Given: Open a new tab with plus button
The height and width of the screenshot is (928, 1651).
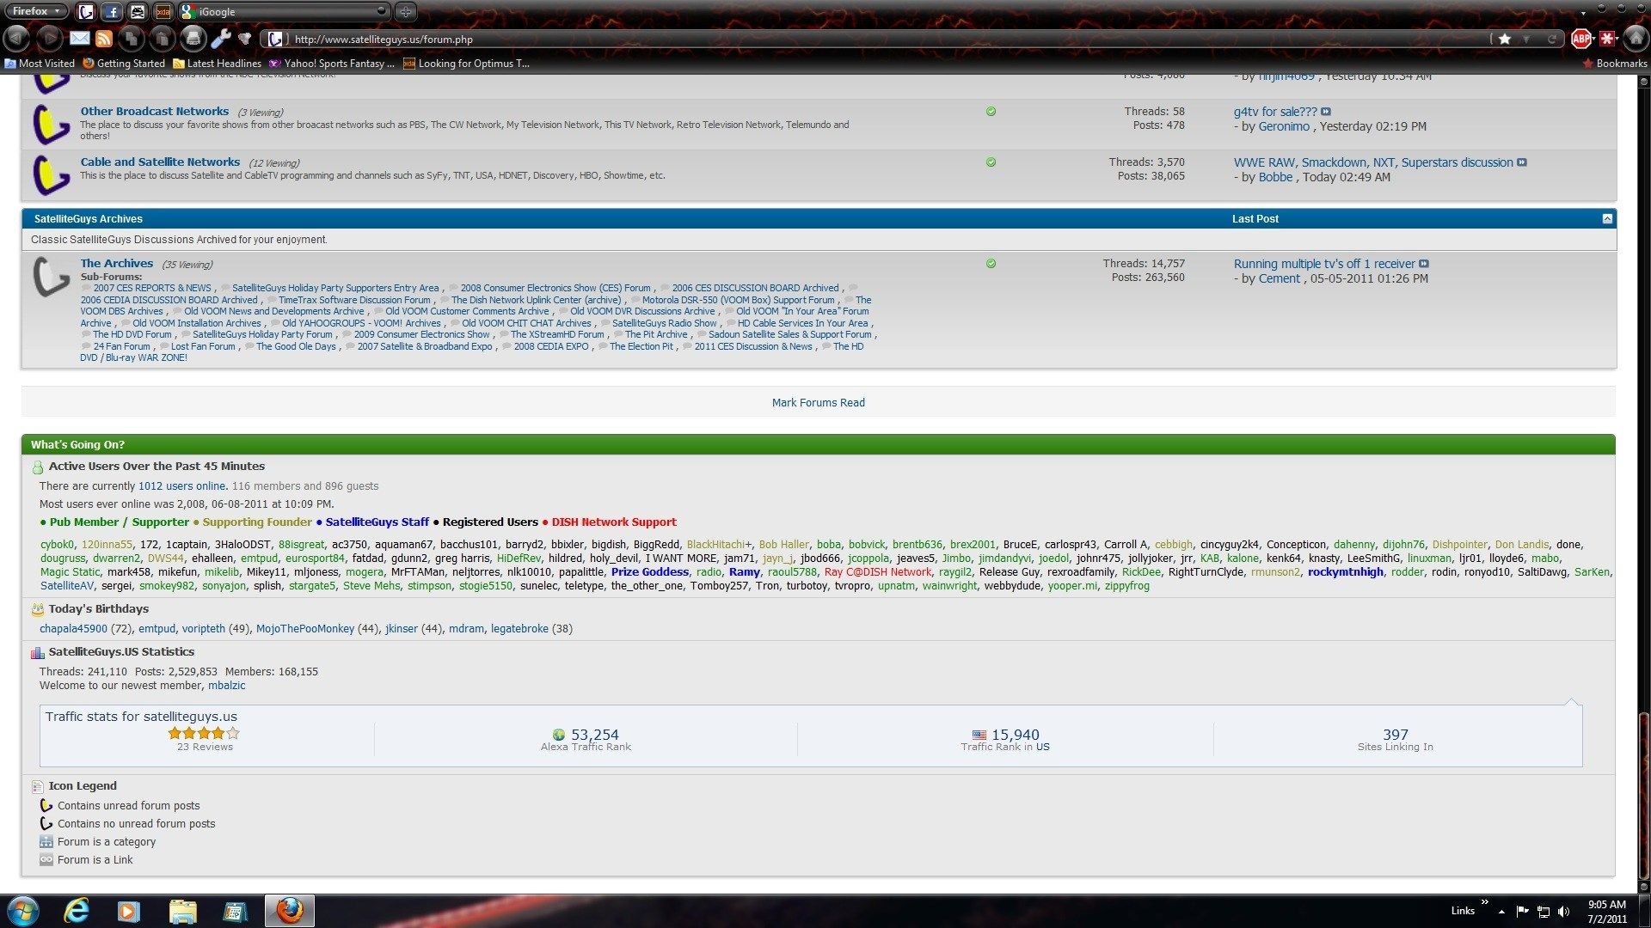Looking at the screenshot, I should click(x=406, y=12).
